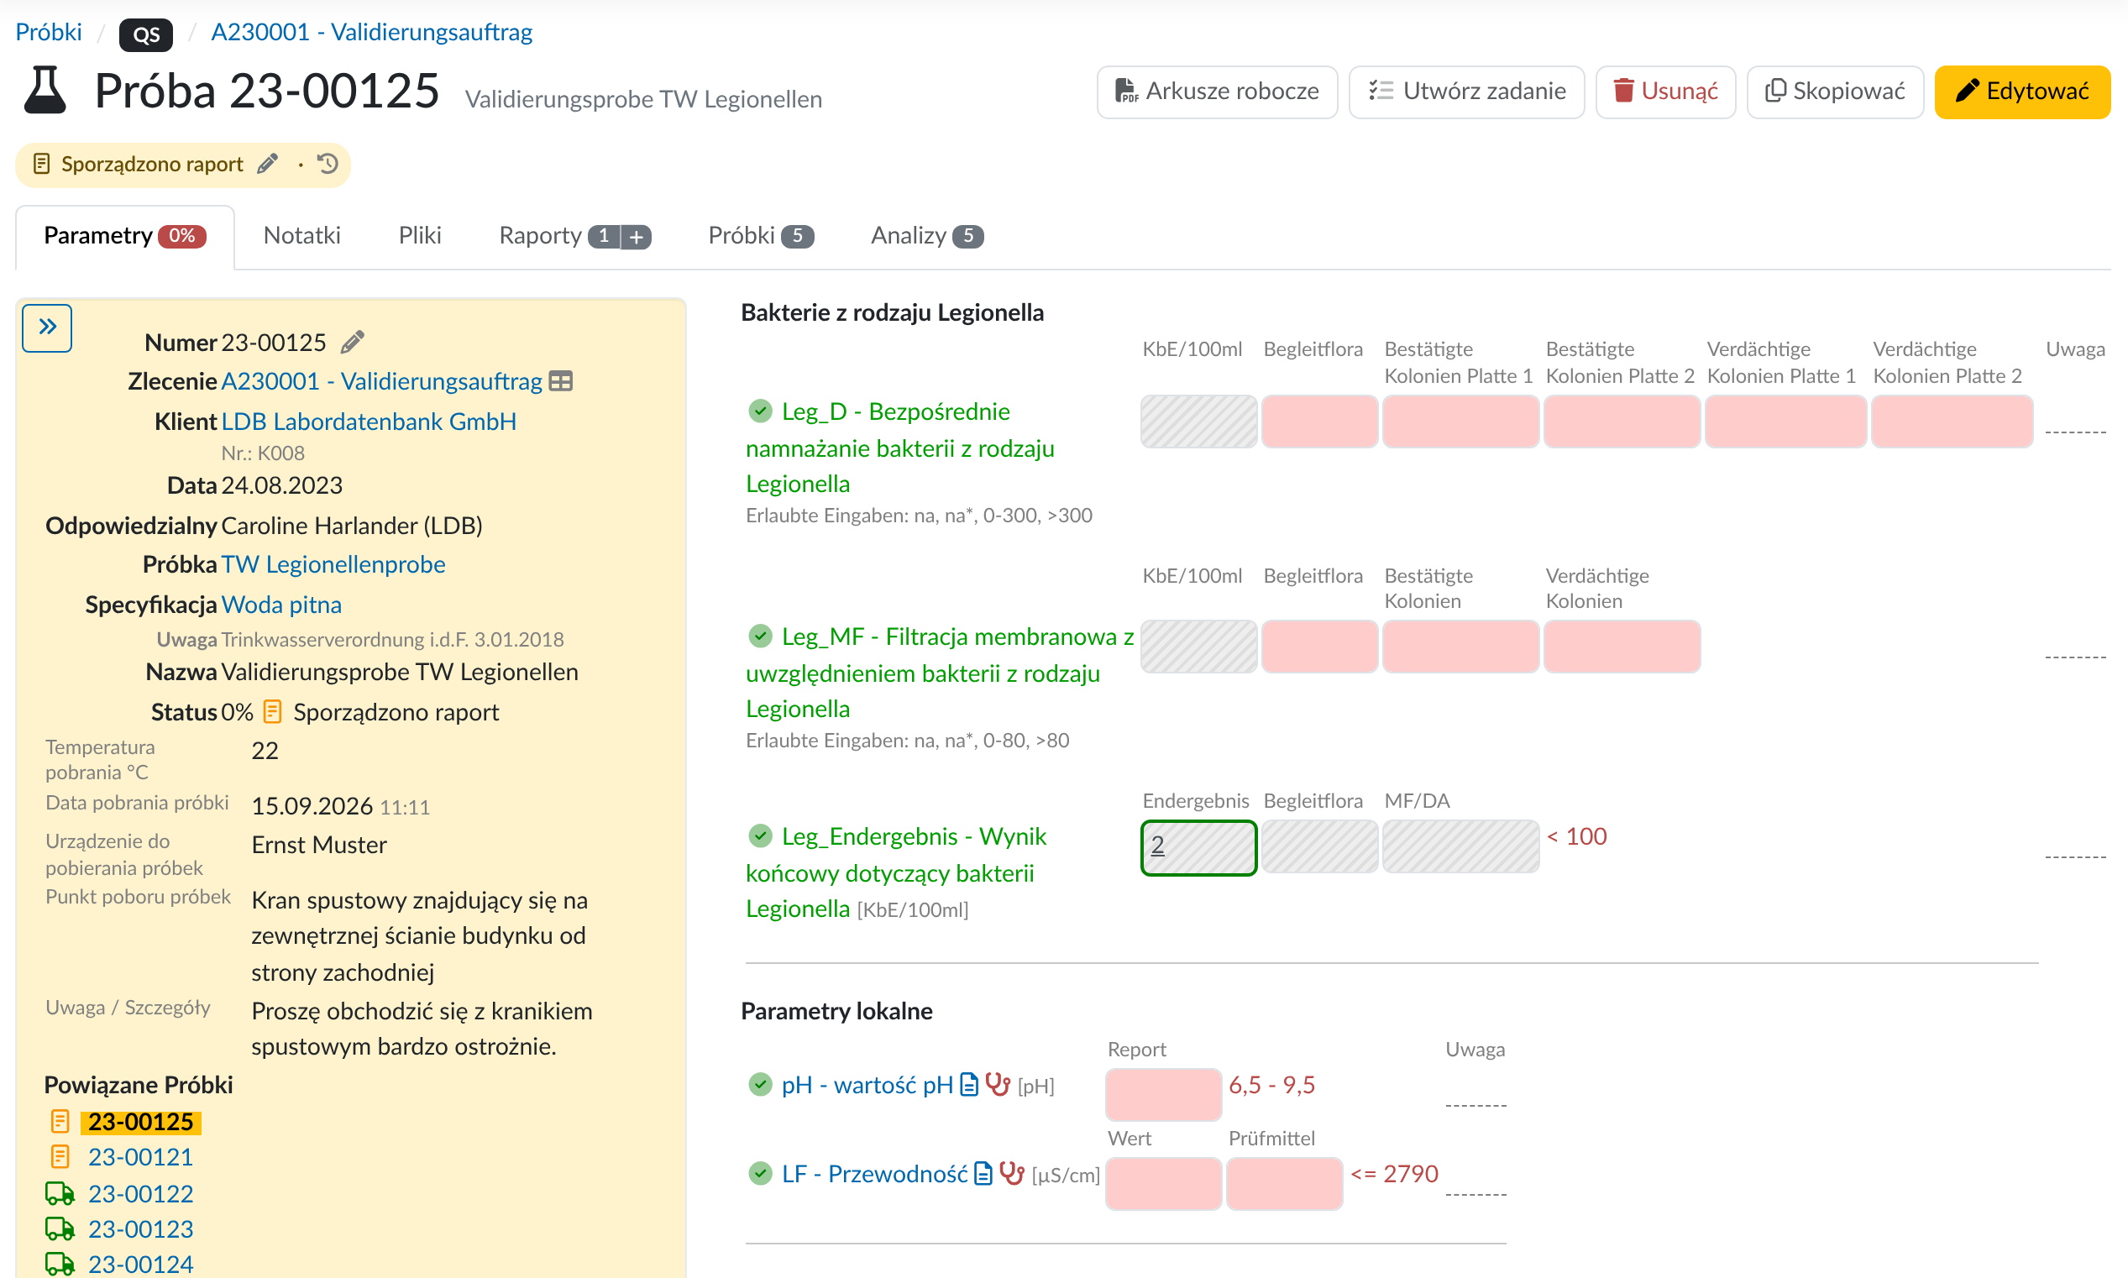The height and width of the screenshot is (1278, 2128).
Task: Click the flask icon beside Próba title
Action: pos(45,91)
